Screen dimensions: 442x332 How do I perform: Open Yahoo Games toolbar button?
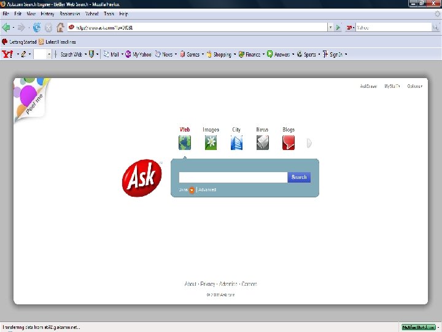click(x=190, y=54)
